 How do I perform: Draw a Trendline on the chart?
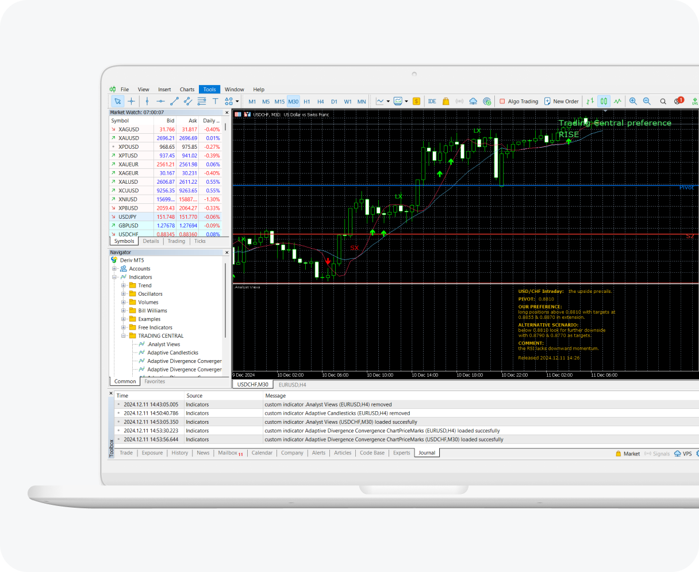[x=174, y=101]
